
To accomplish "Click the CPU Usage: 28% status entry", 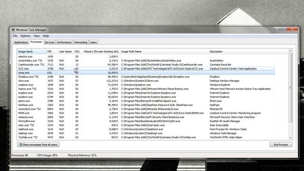I will click(47, 155).
